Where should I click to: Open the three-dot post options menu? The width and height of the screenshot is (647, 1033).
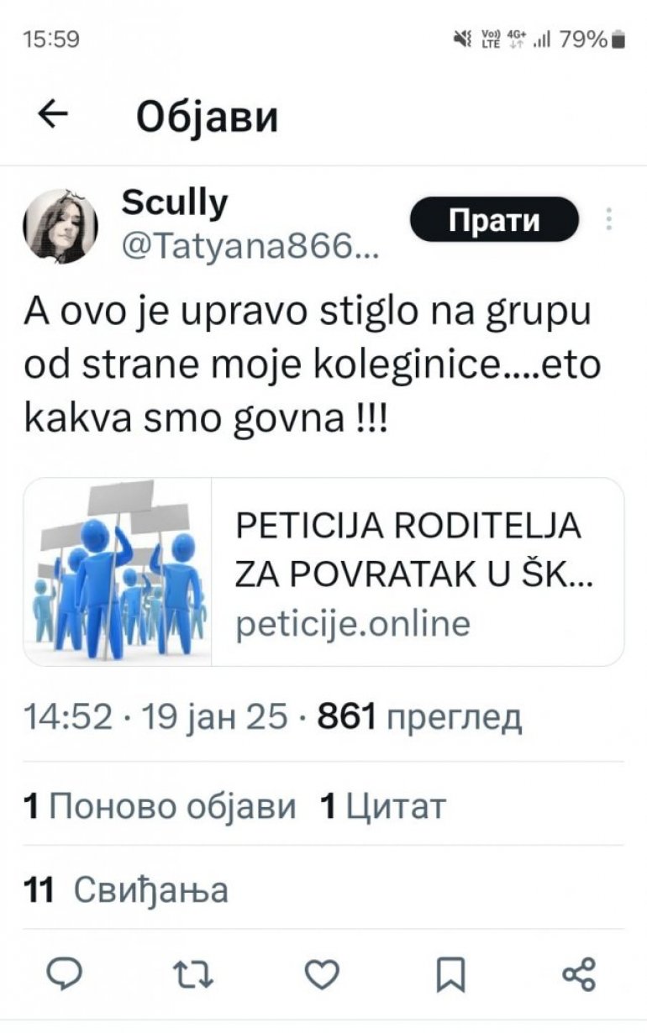(609, 218)
